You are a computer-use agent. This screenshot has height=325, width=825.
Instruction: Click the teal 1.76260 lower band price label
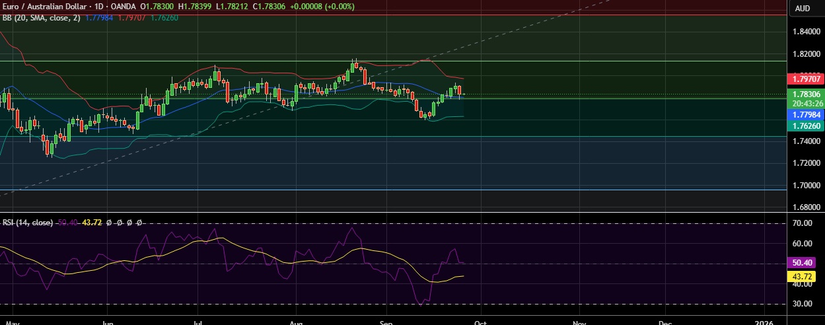point(806,125)
